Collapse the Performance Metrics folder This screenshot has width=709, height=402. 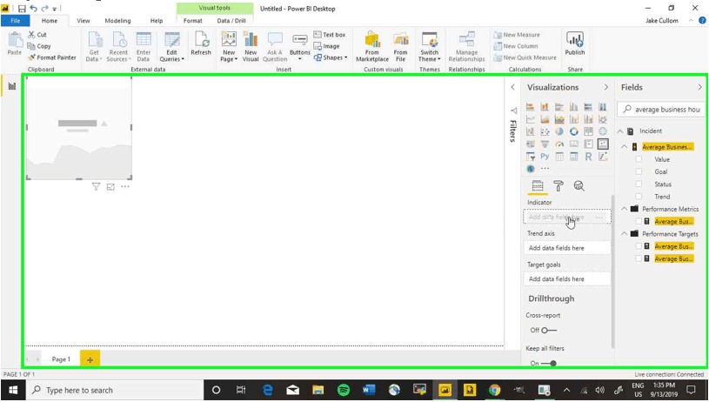point(624,209)
